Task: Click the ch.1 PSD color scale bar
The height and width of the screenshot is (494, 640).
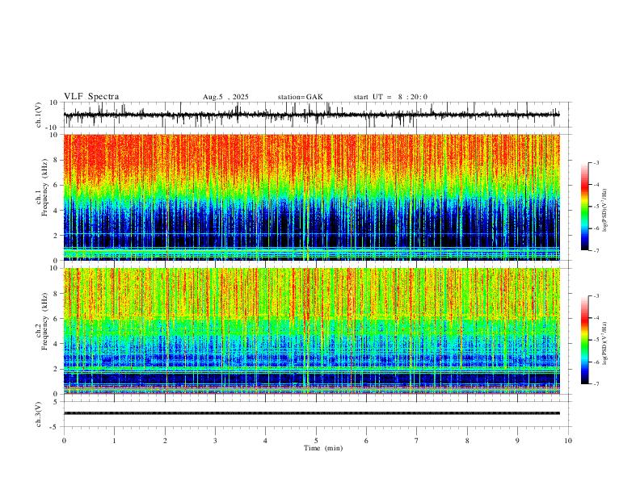Action: [584, 207]
